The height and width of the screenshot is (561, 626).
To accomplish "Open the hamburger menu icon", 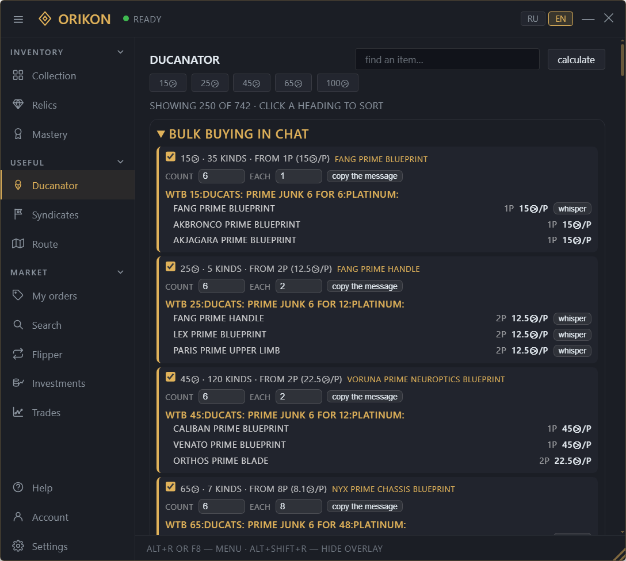I will (x=18, y=19).
